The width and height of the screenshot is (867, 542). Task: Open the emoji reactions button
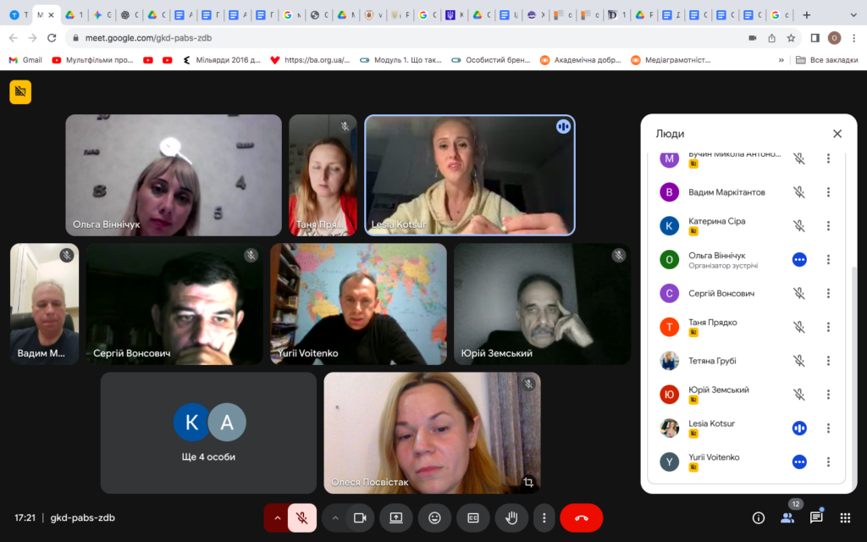point(434,518)
